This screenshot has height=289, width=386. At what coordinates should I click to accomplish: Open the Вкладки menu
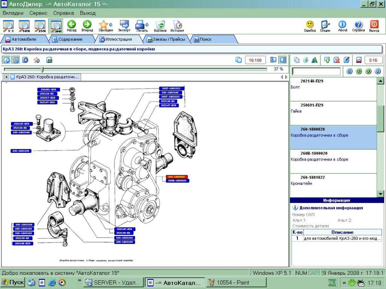[x=13, y=13]
